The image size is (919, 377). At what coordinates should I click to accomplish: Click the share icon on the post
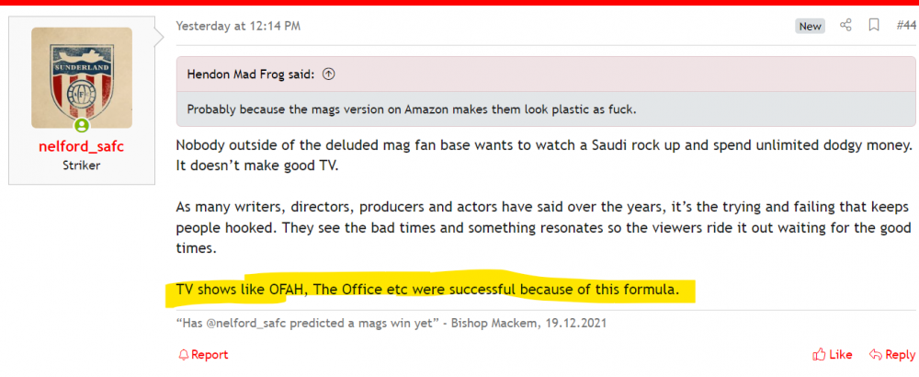click(846, 26)
